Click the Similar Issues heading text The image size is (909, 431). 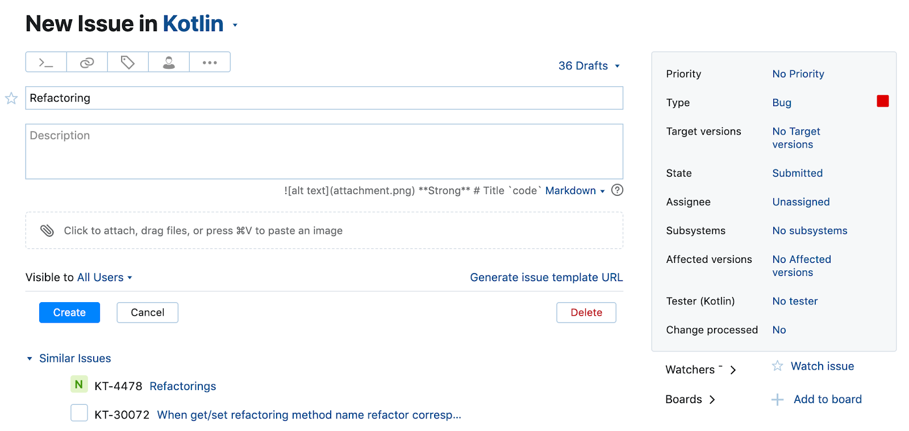(x=75, y=358)
